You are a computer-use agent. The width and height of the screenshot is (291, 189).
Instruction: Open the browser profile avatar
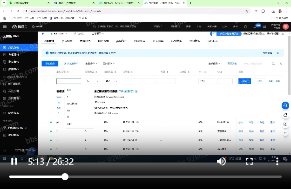(280, 11)
